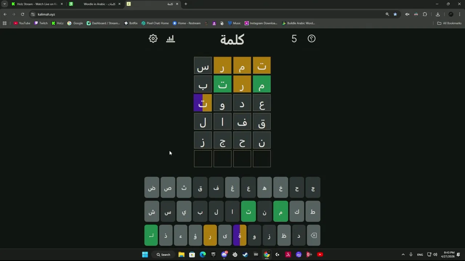This screenshot has height=261, width=465.
Task: Click the kalimah.xyz address bar
Action: point(207,14)
